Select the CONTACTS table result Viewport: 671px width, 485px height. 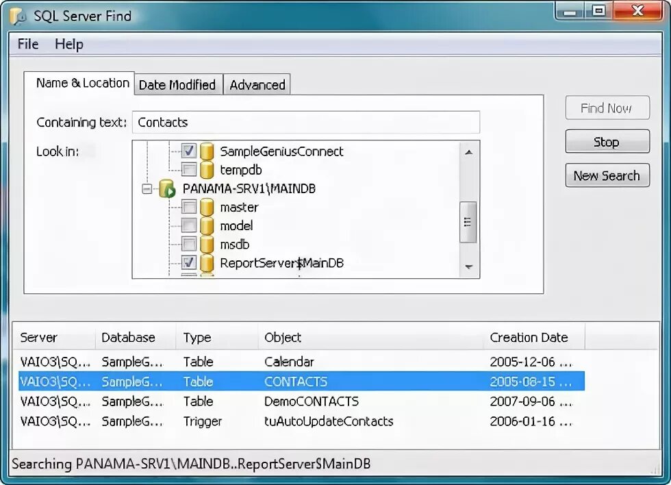tap(301, 382)
